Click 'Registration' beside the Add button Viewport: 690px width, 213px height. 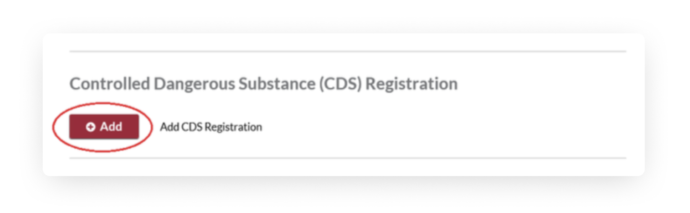click(x=233, y=127)
